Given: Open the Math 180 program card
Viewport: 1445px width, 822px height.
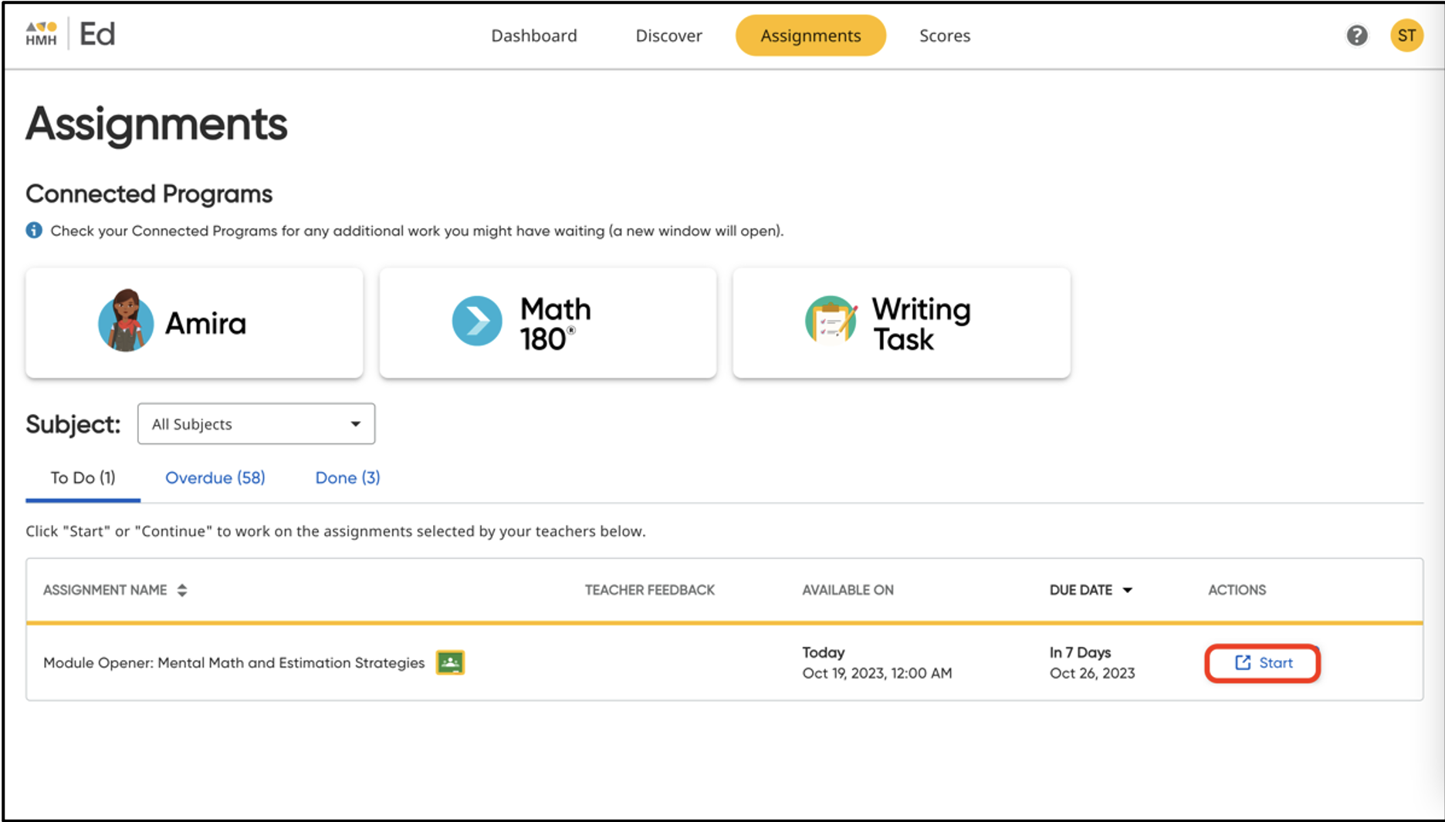Looking at the screenshot, I should pyautogui.click(x=548, y=322).
